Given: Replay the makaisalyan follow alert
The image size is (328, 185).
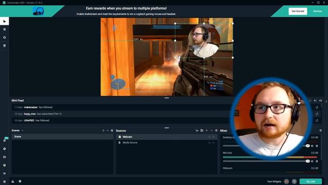Looking at the screenshot, I should pyautogui.click(x=317, y=107).
